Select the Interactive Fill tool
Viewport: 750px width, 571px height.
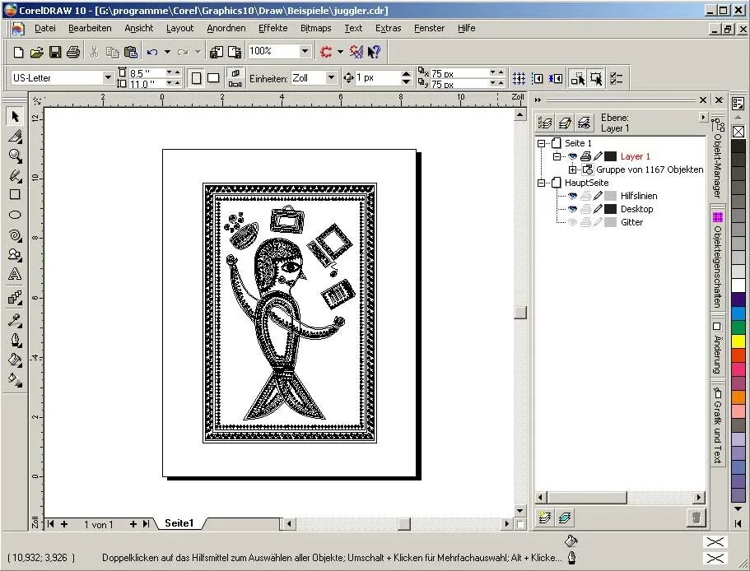click(x=15, y=379)
